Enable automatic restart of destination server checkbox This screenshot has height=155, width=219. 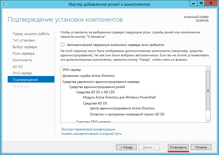click(62, 45)
